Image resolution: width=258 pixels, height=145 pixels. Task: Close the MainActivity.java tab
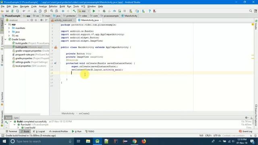coord(100,20)
